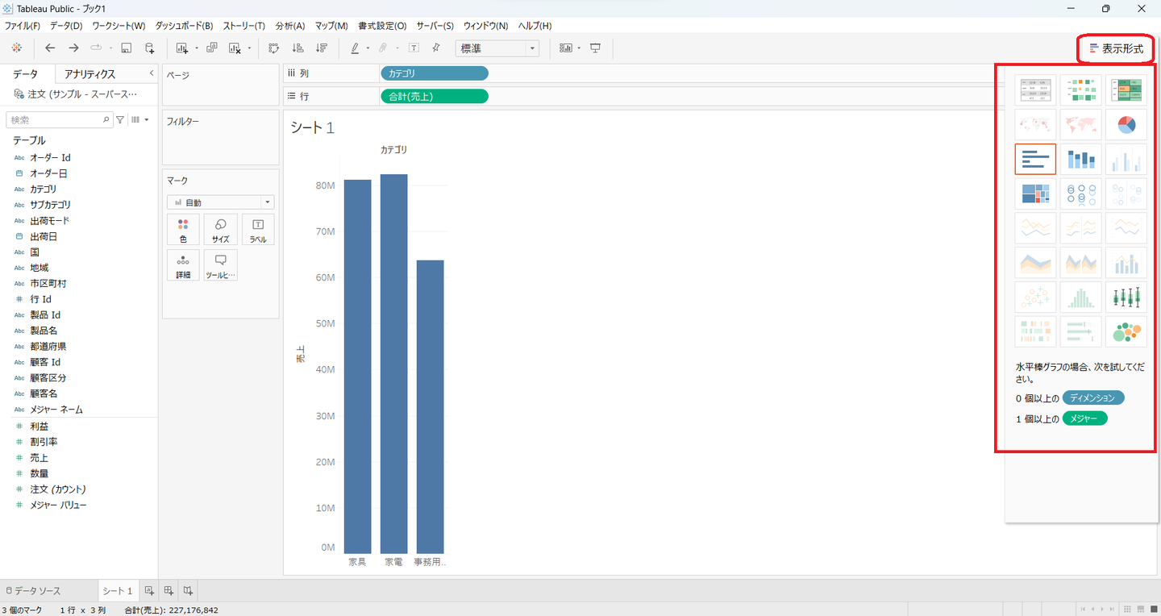Open the Tooltip mark card
1161x616 pixels.
click(220, 265)
